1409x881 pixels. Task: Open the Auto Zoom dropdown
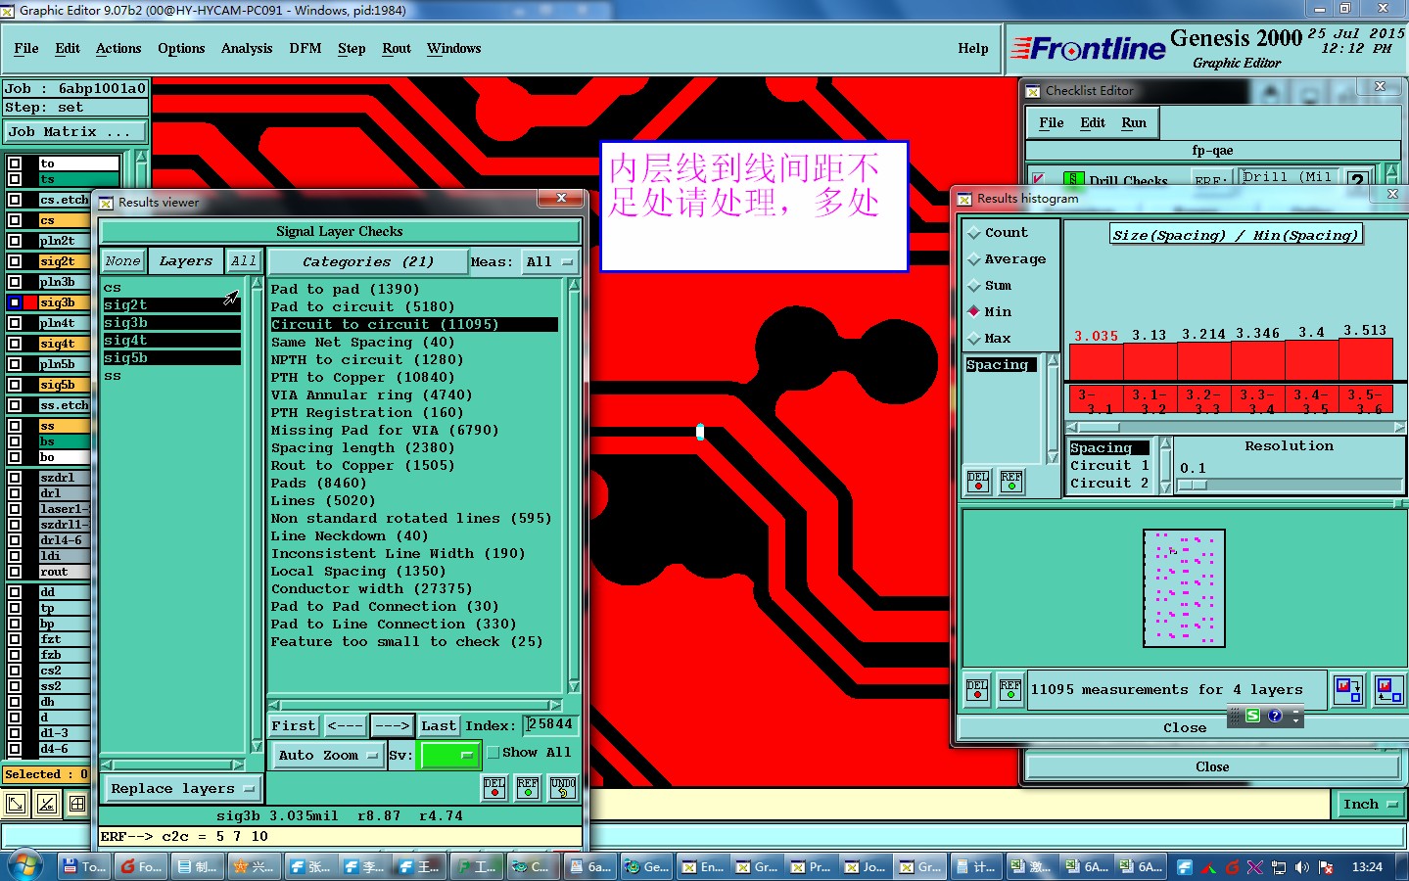pyautogui.click(x=327, y=755)
